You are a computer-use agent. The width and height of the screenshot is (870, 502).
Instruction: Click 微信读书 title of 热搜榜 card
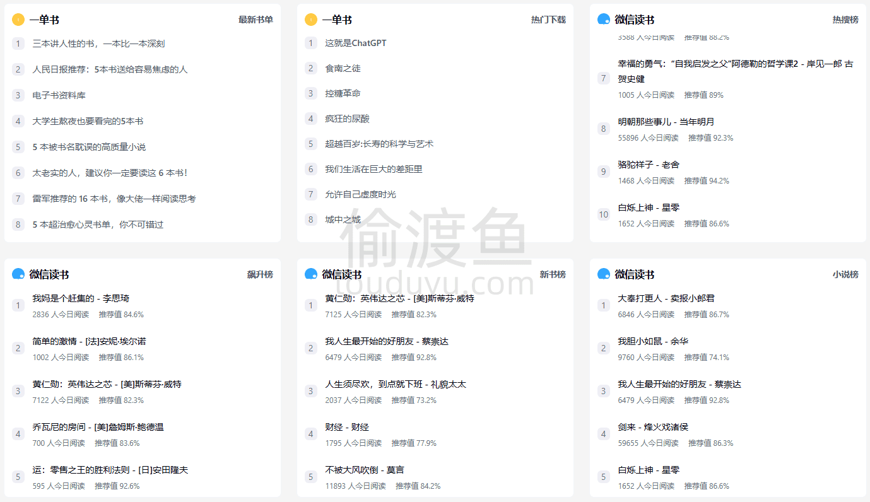point(635,20)
